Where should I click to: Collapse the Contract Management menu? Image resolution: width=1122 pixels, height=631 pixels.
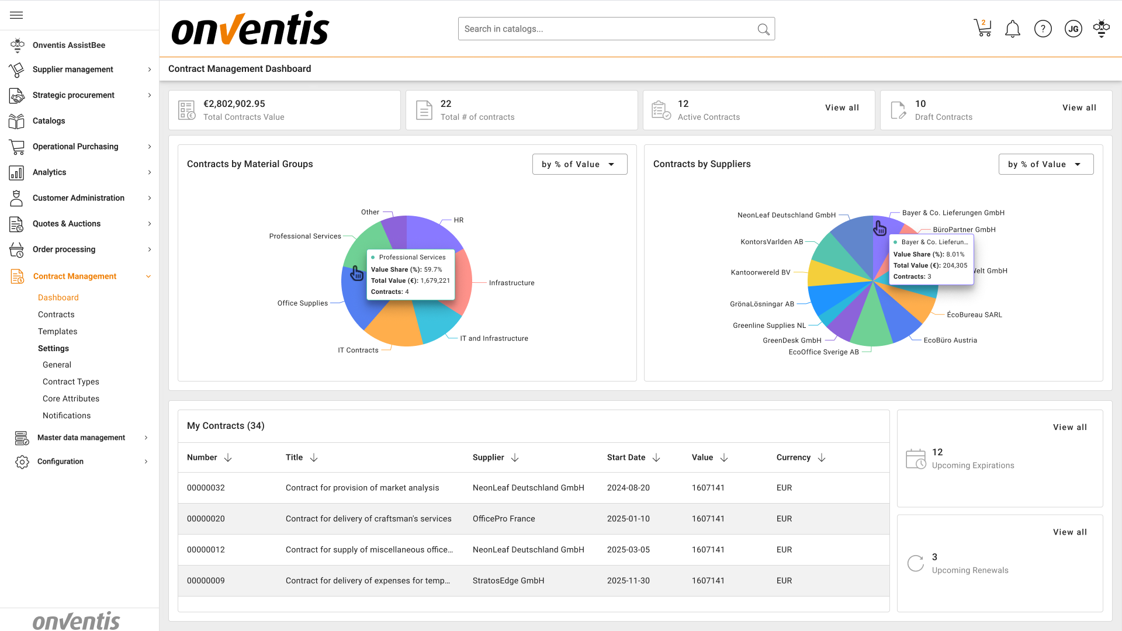tap(148, 276)
